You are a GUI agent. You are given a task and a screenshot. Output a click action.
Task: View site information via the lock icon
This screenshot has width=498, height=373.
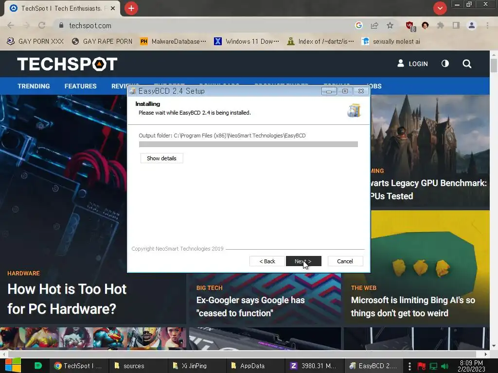61,25
